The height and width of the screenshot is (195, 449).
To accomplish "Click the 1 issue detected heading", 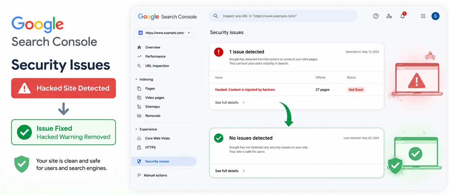I will coord(247,52).
